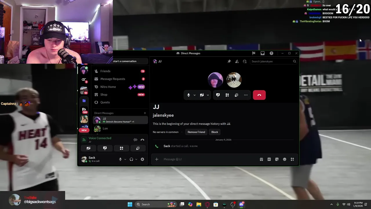Send a gift via gift icon
The image size is (371, 209).
[x=261, y=159]
